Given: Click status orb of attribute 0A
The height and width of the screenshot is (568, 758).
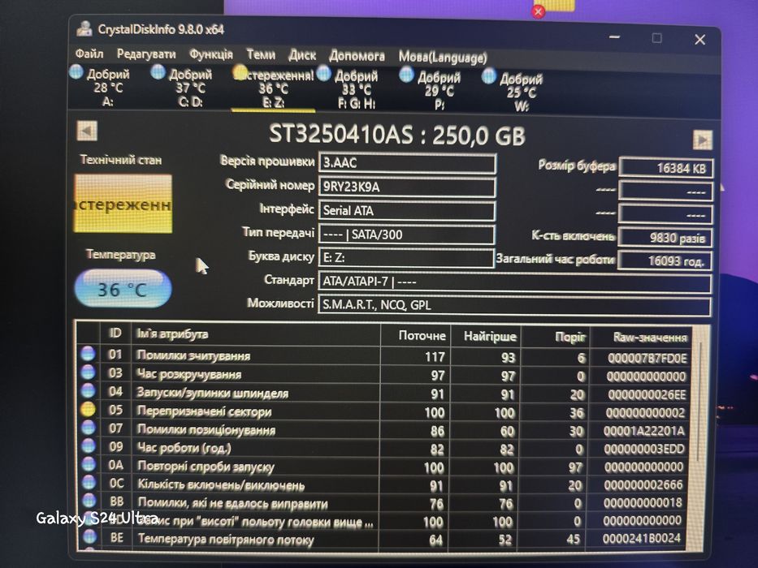Looking at the screenshot, I should pos(89,463).
